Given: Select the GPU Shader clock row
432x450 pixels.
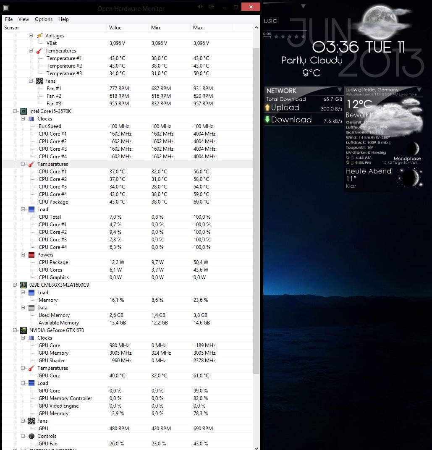Looking at the screenshot, I should pos(128,361).
